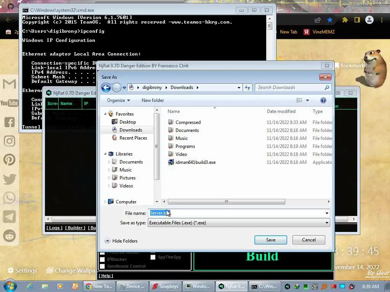Viewport: 390px width, 292px height.
Task: Click the file list horizontal scrollbar
Action: click(226, 202)
